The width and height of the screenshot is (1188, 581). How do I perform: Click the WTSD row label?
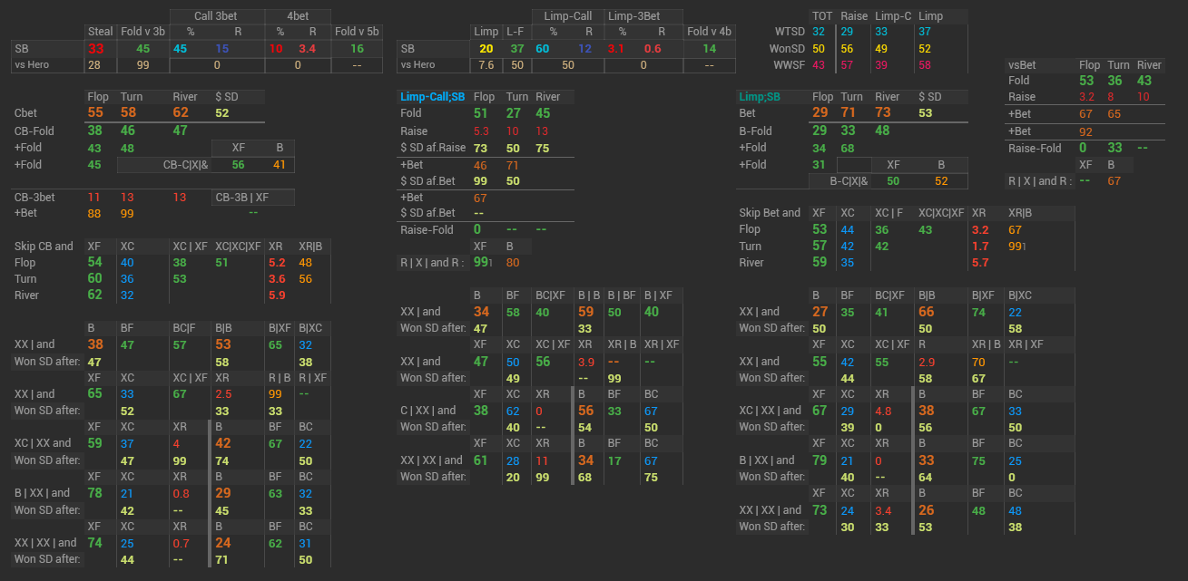(x=790, y=32)
